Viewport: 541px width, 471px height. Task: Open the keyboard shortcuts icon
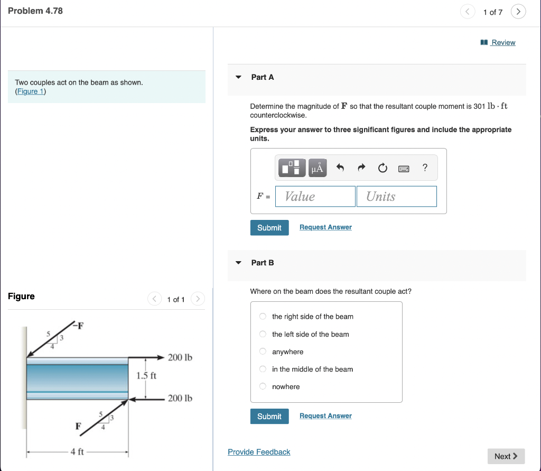[404, 168]
